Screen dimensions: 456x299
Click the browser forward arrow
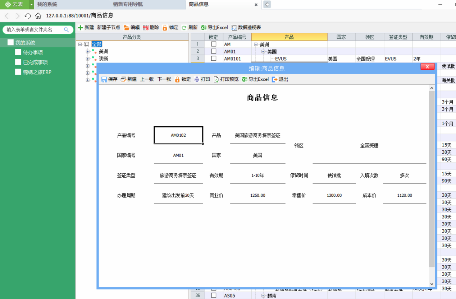tap(18, 16)
